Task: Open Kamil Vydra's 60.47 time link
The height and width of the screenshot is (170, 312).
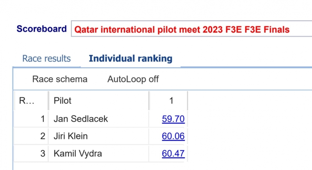Action: [173, 154]
